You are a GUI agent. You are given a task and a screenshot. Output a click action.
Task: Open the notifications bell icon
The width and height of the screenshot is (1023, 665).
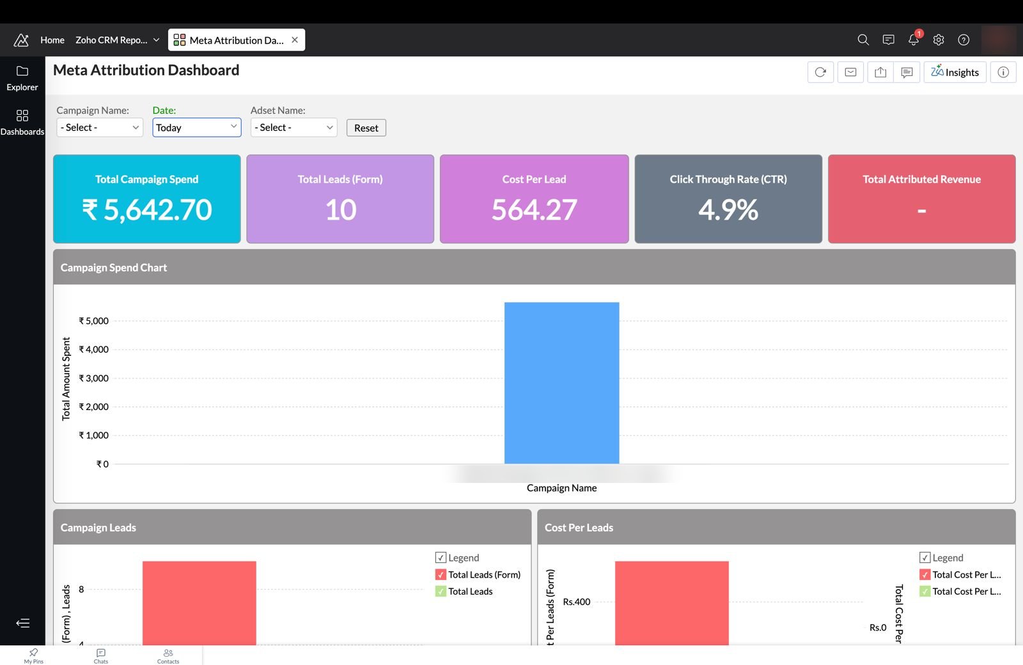[914, 40]
